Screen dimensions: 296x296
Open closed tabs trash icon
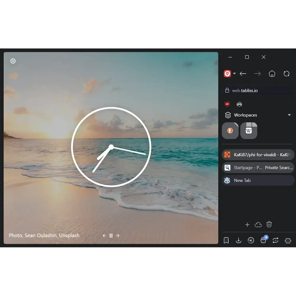269,224
